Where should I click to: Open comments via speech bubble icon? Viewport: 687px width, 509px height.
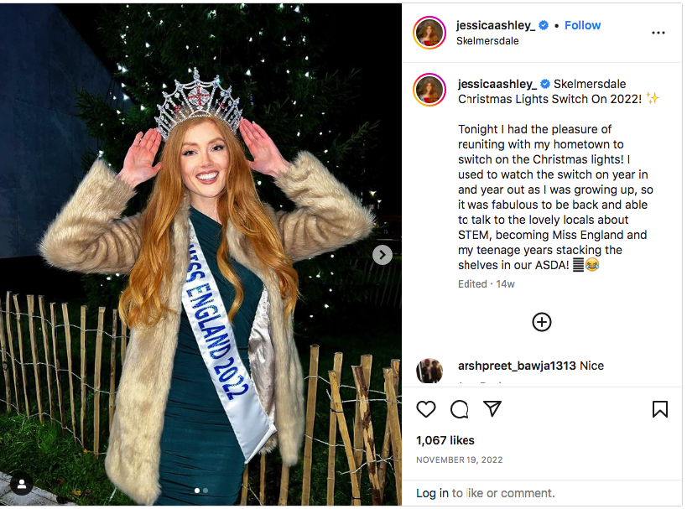coord(459,409)
